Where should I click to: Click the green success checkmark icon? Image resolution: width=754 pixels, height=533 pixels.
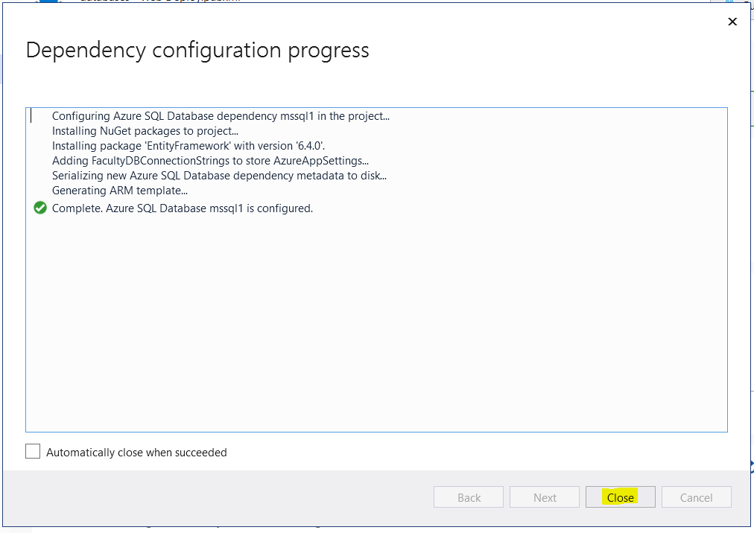[40, 208]
